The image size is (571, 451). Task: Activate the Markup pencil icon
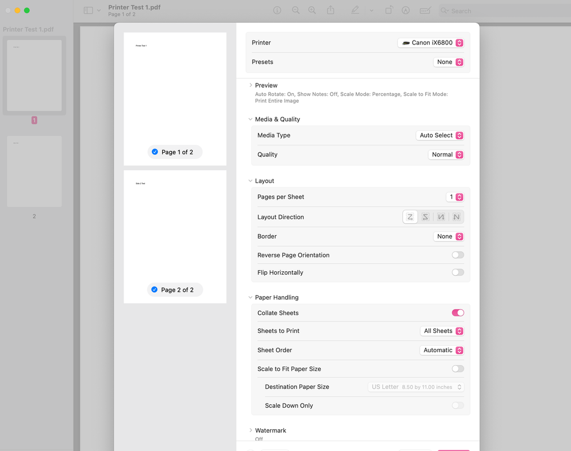[x=354, y=10]
